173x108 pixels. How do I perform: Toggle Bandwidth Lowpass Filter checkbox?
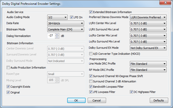(91, 87)
